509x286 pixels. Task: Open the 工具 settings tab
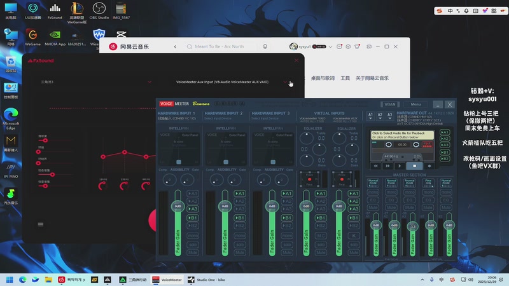pos(345,78)
